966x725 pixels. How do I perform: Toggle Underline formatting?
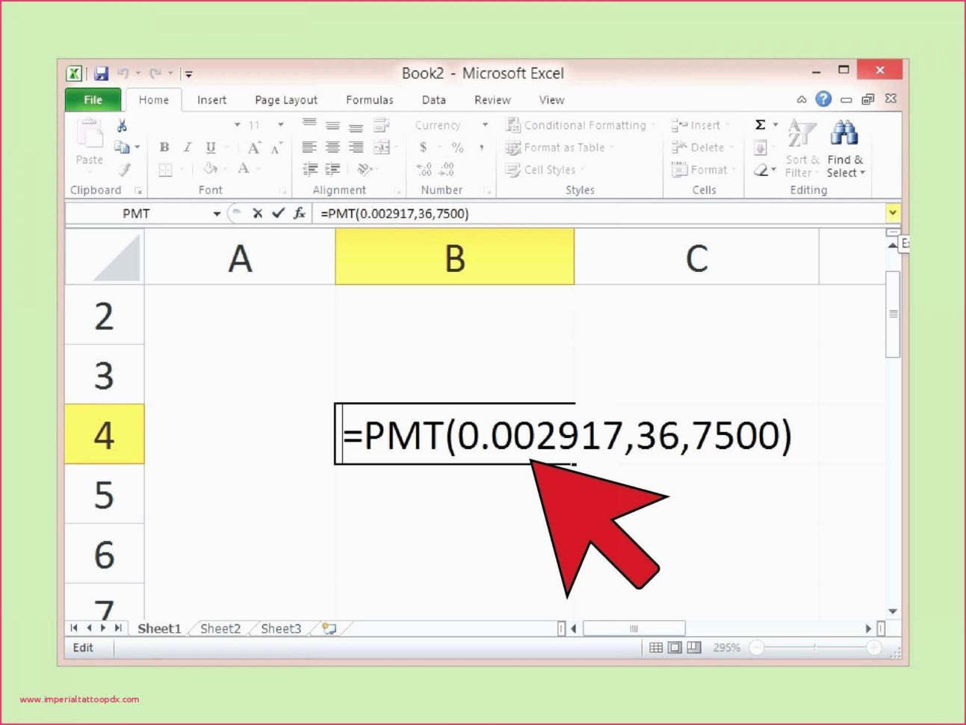[x=211, y=147]
